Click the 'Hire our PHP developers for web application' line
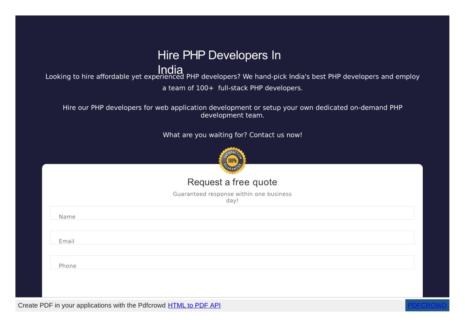This screenshot has width=465, height=329. (232, 108)
